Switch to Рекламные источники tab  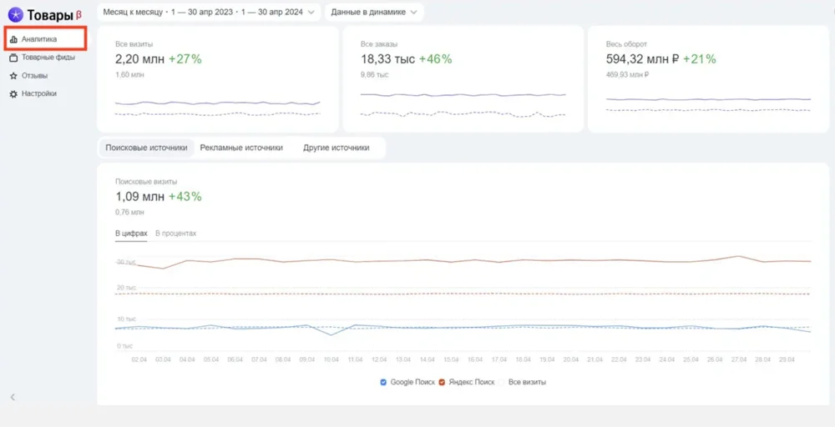241,148
